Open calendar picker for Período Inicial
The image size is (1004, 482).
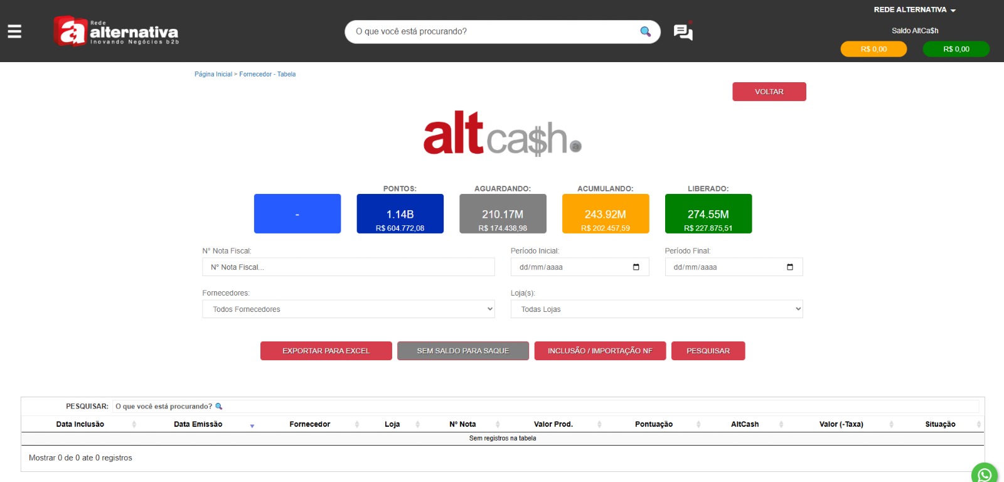636,267
